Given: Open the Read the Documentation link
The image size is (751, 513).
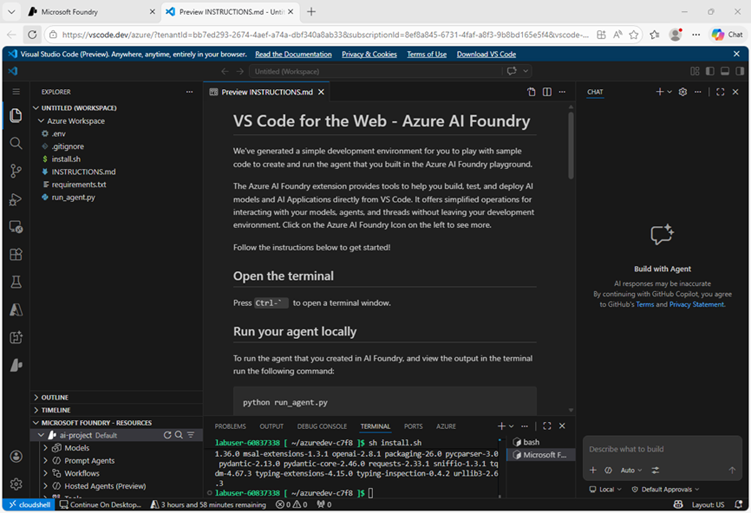Looking at the screenshot, I should (292, 54).
